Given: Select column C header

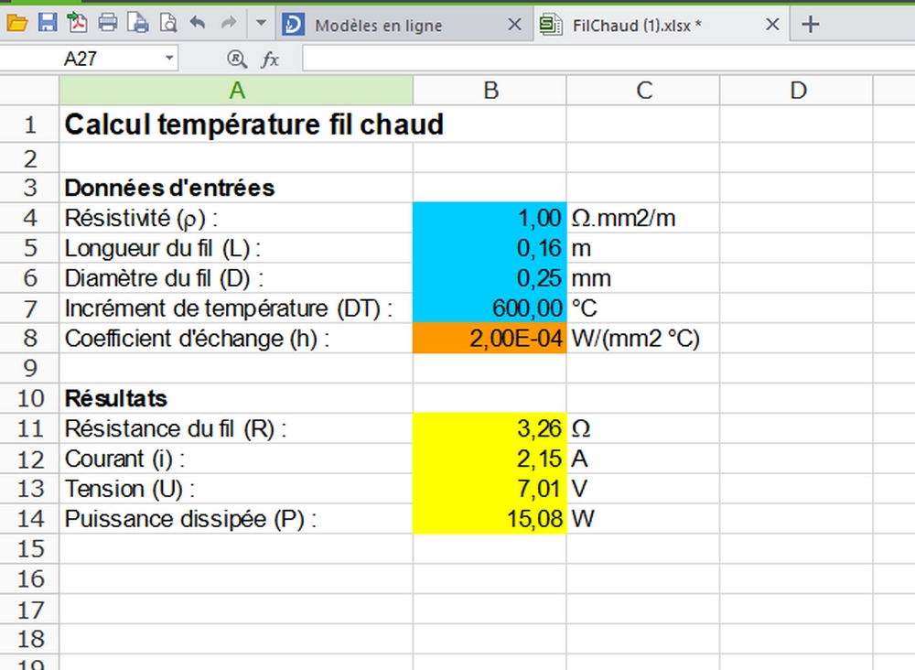Looking at the screenshot, I should point(643,91).
